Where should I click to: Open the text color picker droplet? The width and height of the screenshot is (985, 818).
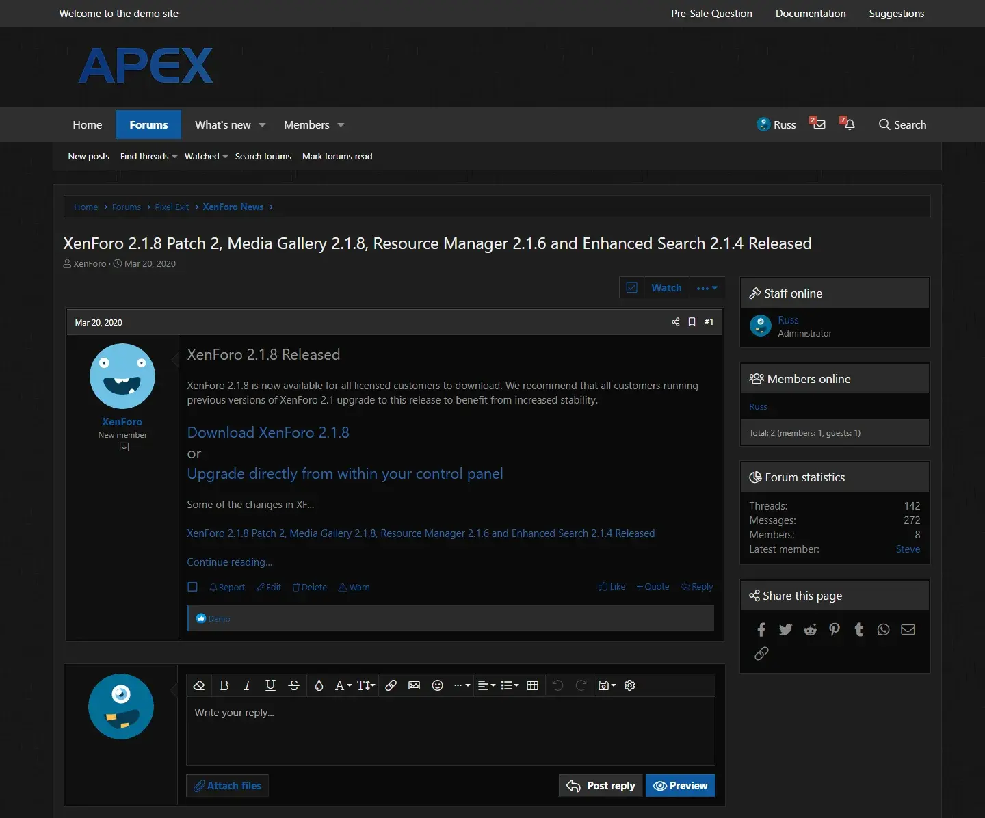click(x=319, y=685)
